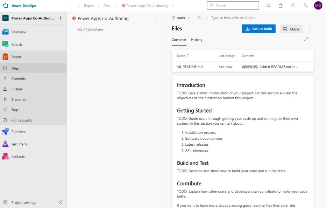Open more actions menu next to Clone
Viewport: 326px width, 208px height.
pyautogui.click(x=309, y=29)
